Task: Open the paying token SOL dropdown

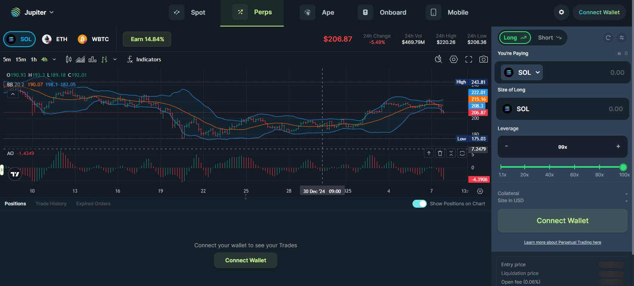Action: pyautogui.click(x=522, y=72)
